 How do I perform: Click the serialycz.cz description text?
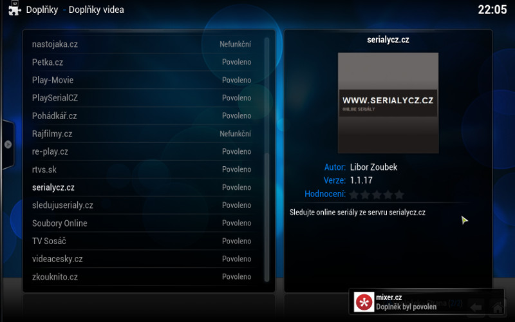(x=357, y=213)
